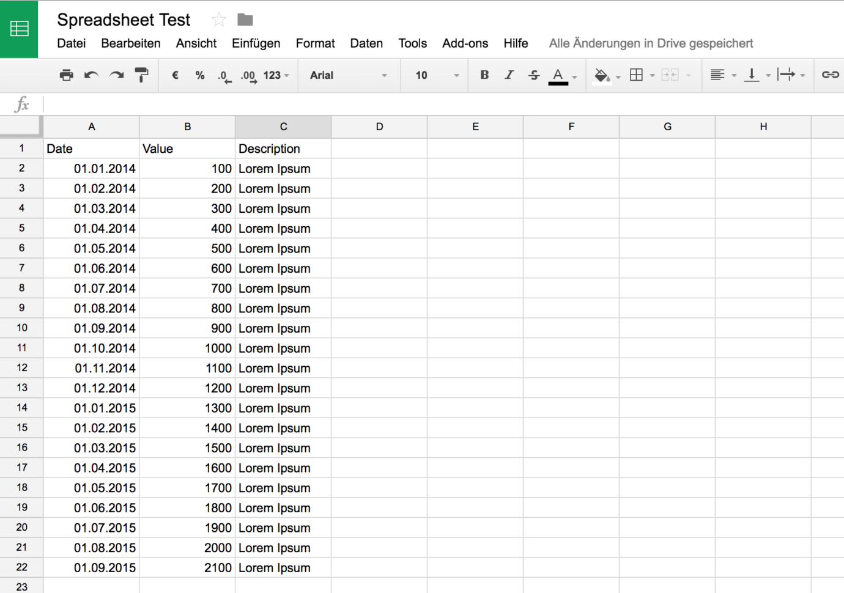The image size is (844, 593).
Task: Select the Print icon
Action: coord(67,75)
